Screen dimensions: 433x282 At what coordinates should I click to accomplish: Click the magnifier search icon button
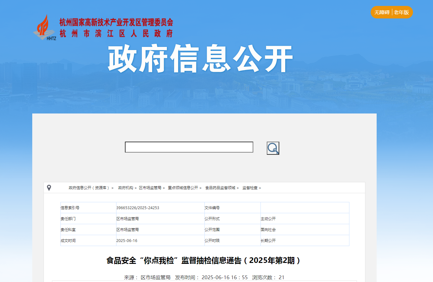273,148
